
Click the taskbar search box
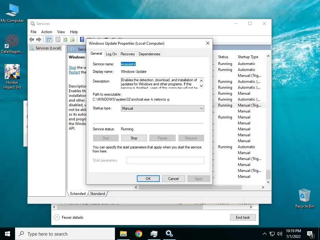pyautogui.click(x=65, y=234)
